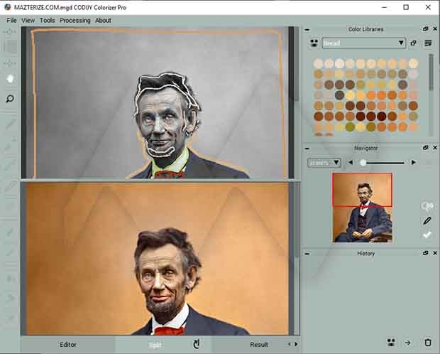Click the History arrow icon
Image resolution: width=440 pixels, height=354 pixels.
[x=408, y=343]
